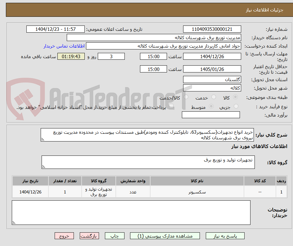Click the ساعت باقی مانده label
Screen dimensions: 293x246
coord(38,57)
